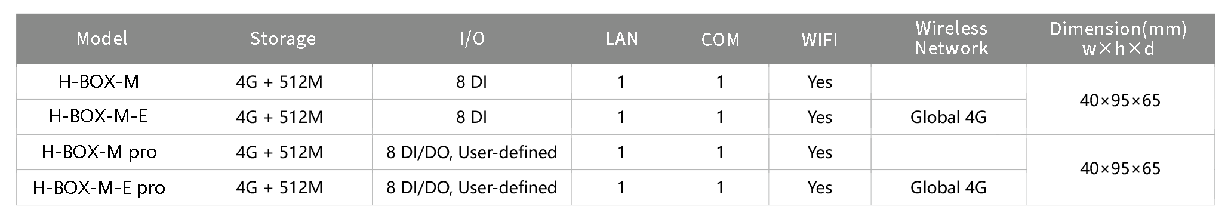Image resolution: width=1231 pixels, height=219 pixels.
Task: Select the 8 DI cell for H-BOX-M
Action: [472, 82]
